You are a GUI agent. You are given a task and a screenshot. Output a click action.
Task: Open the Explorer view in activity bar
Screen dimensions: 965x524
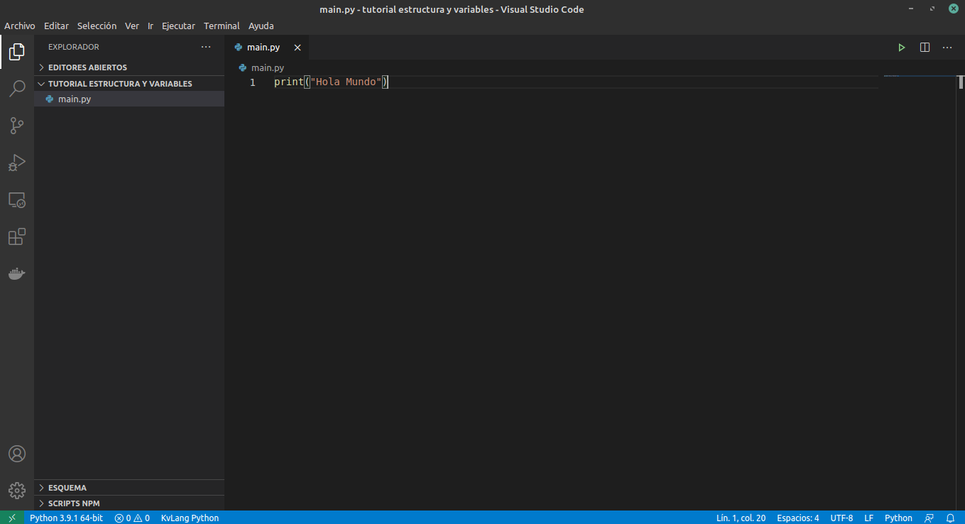[17, 52]
